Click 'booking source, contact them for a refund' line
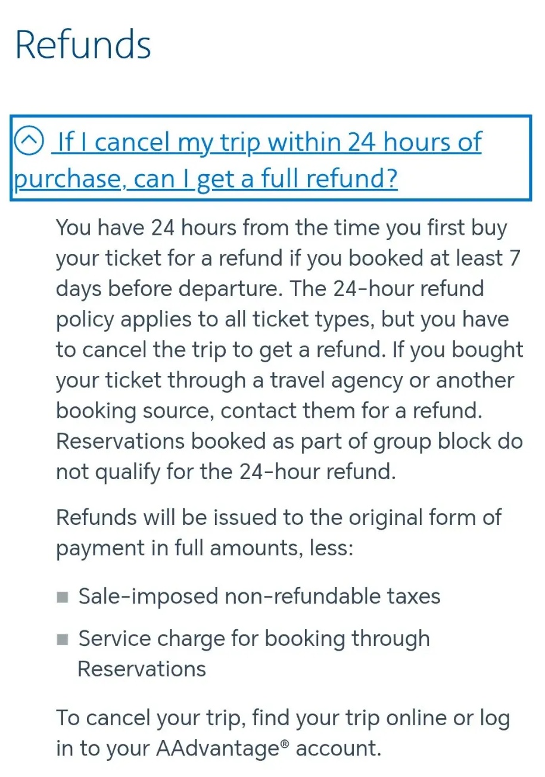The height and width of the screenshot is (777, 545). click(x=269, y=411)
